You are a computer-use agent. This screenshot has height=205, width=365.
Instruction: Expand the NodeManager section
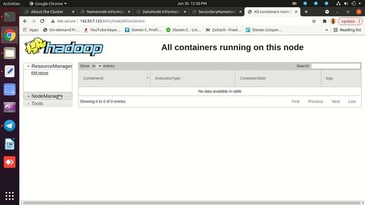point(48,96)
